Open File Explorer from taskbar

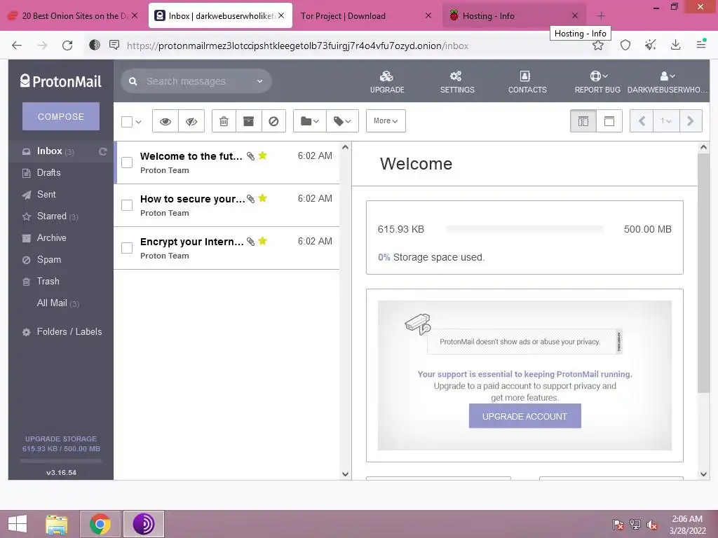coord(57,524)
